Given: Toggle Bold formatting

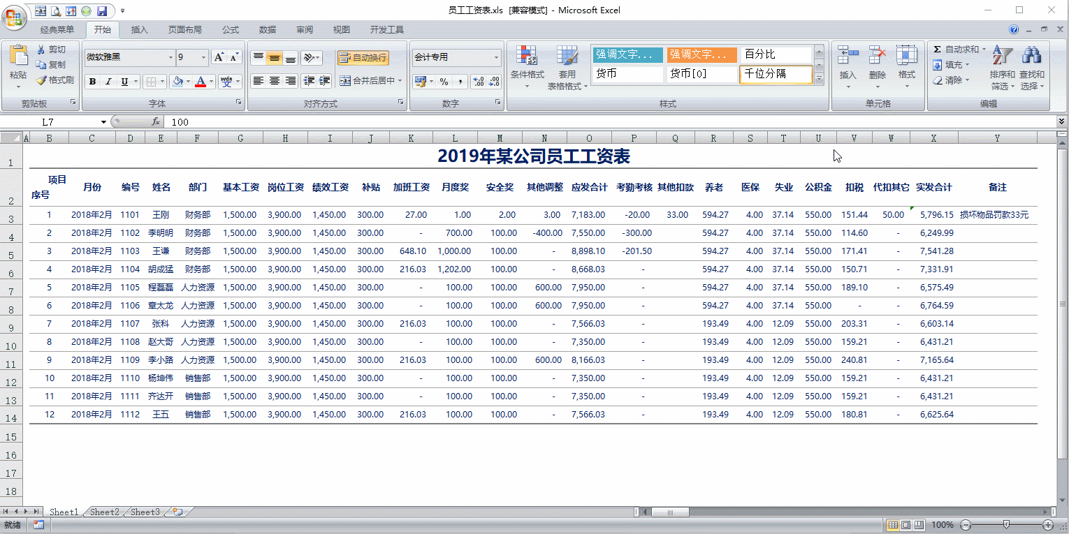Looking at the screenshot, I should 92,82.
